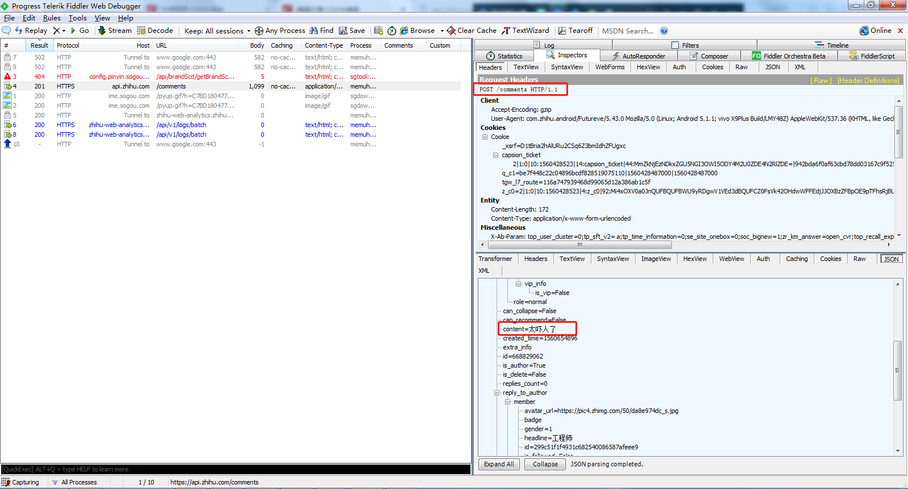Clear the browser cache
Viewport: 908px width, 489px height.
[x=472, y=31]
